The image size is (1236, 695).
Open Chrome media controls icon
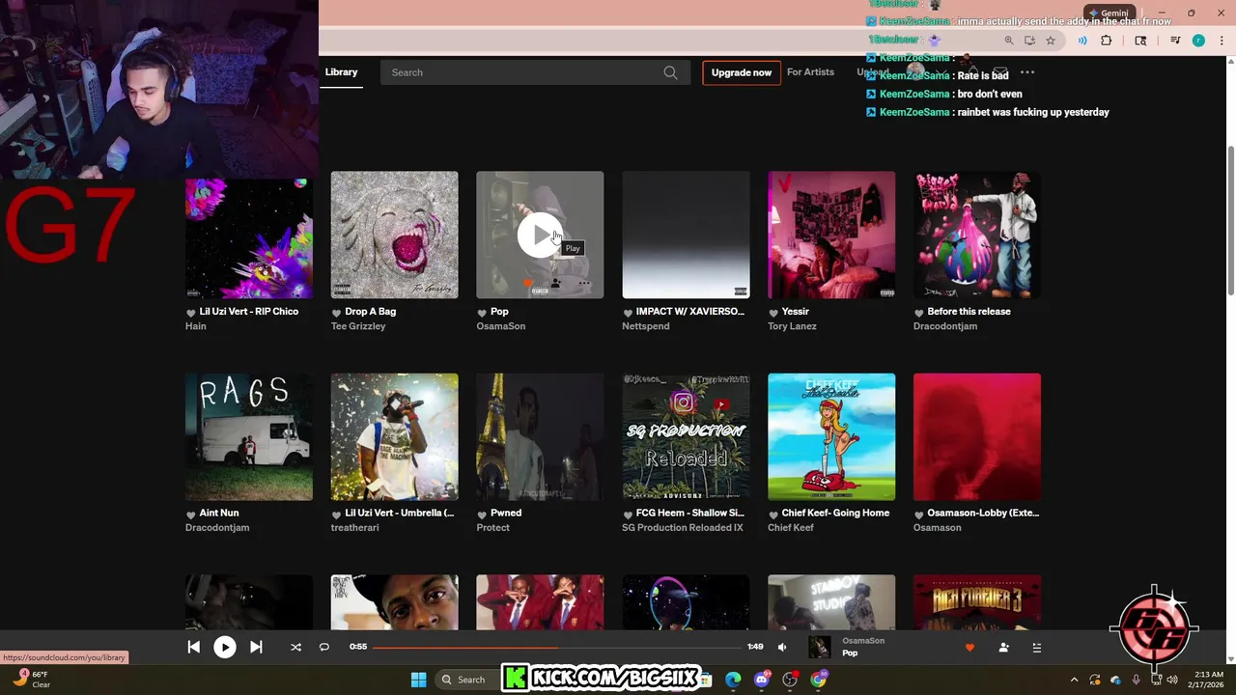[x=1175, y=41]
